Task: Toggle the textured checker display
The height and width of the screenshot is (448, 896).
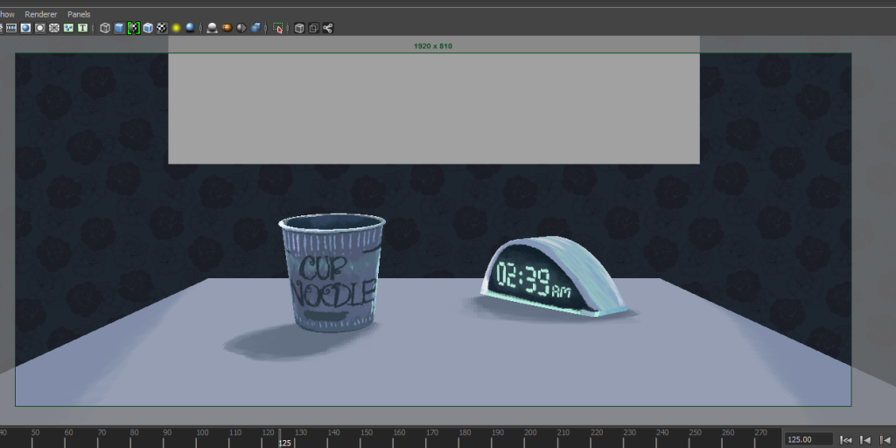Action: (x=162, y=28)
